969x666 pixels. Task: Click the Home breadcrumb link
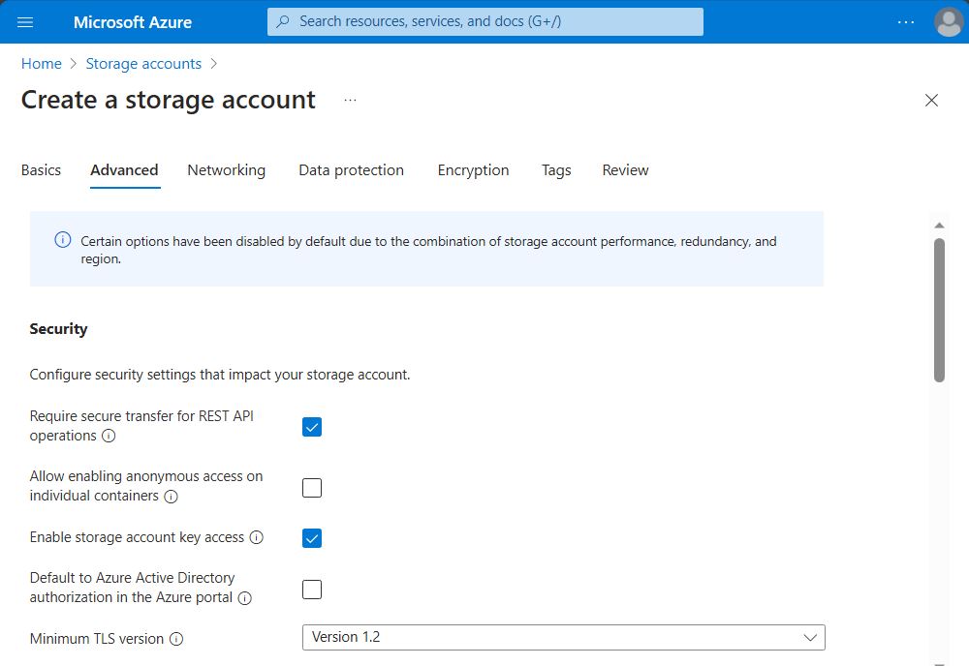point(42,64)
